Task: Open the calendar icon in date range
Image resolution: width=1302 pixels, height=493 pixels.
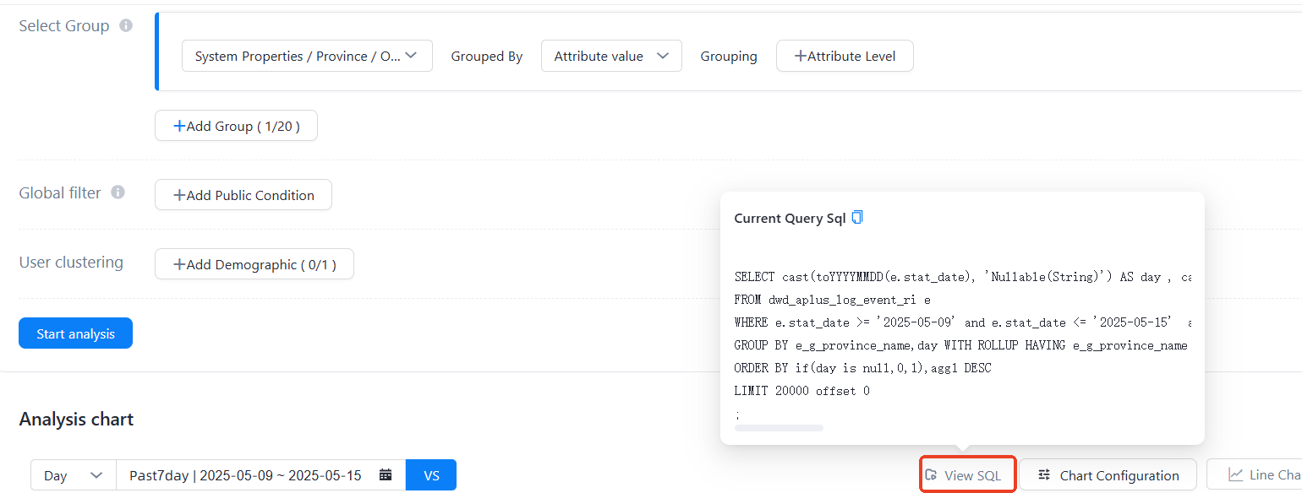Action: coord(386,475)
